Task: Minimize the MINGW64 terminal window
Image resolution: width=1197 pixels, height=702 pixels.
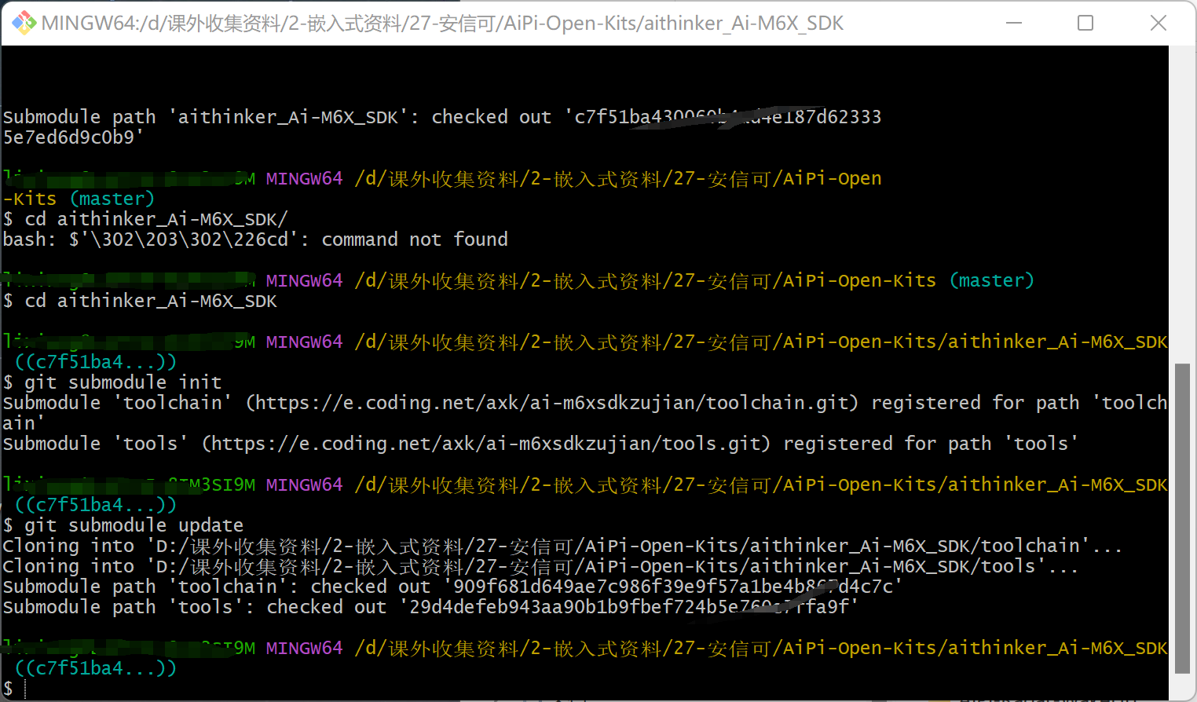Action: coord(1014,23)
